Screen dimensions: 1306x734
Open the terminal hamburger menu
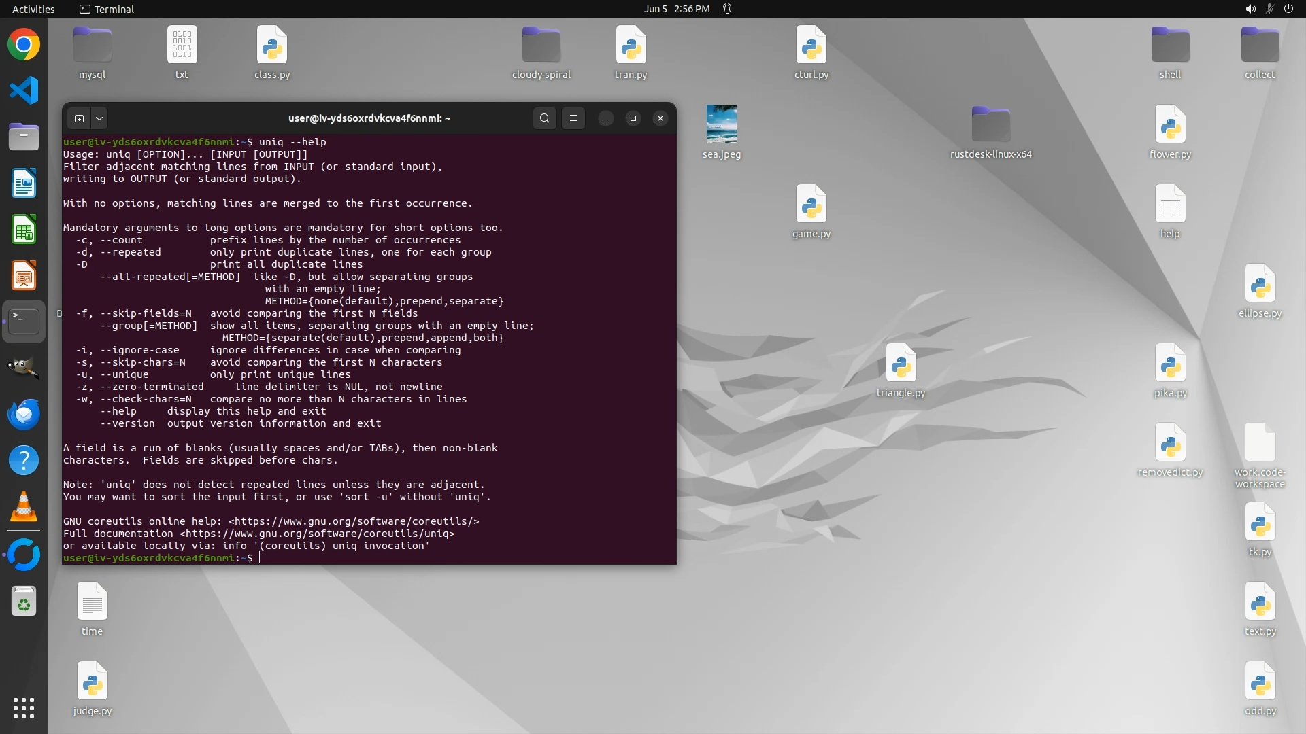[x=573, y=118]
